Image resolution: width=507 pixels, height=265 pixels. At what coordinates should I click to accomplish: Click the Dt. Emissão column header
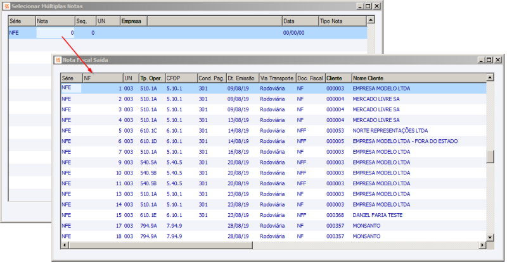coord(241,78)
